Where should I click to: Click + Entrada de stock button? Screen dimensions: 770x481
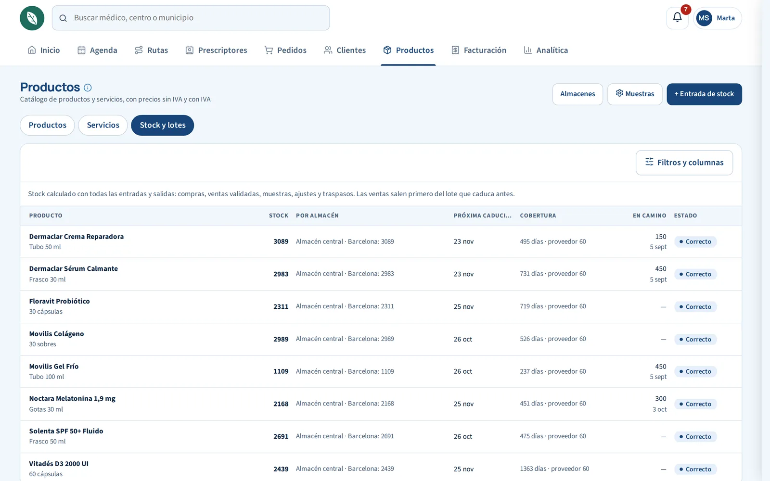click(x=704, y=94)
